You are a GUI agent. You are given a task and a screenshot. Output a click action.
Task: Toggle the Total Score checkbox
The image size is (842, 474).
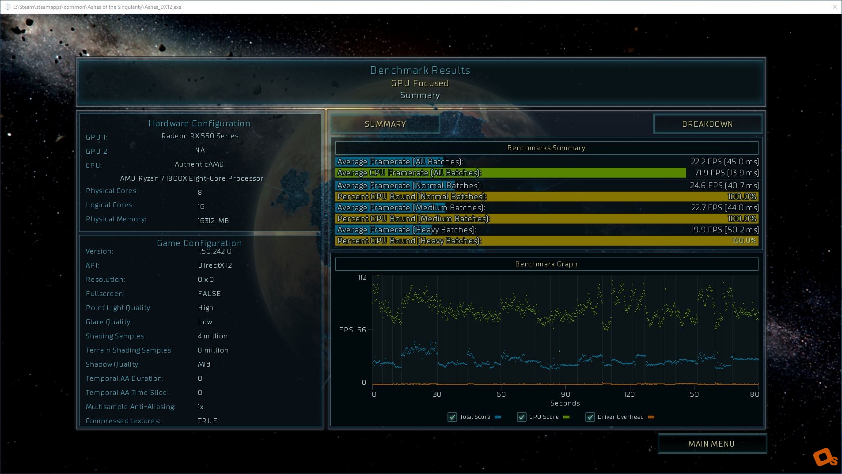[x=452, y=417]
